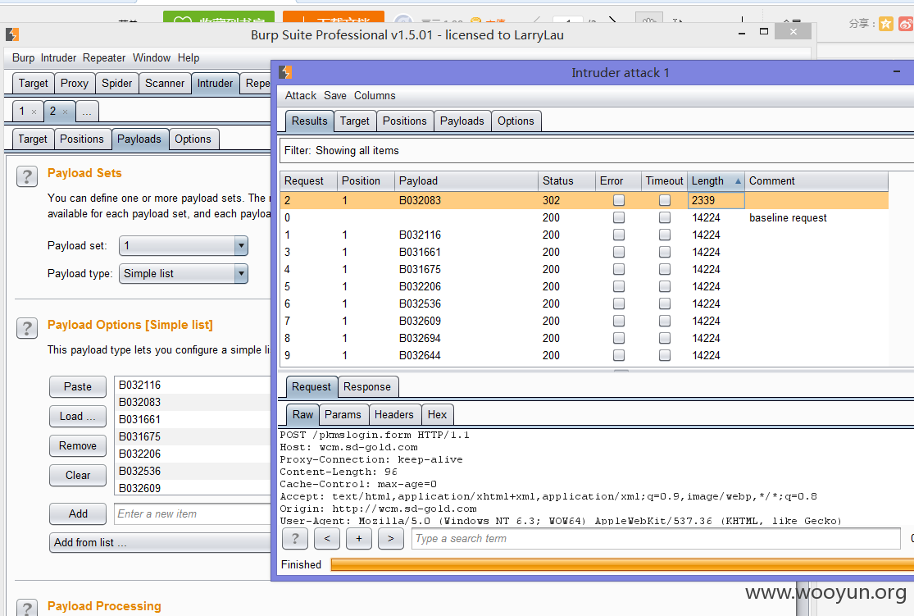Click the Paste button
914x616 pixels.
78,387
